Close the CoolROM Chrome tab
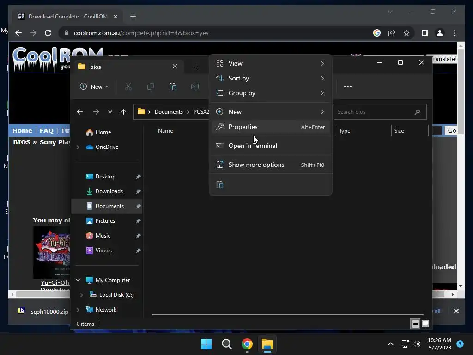Viewport: 473px width, 355px height. pyautogui.click(x=115, y=17)
